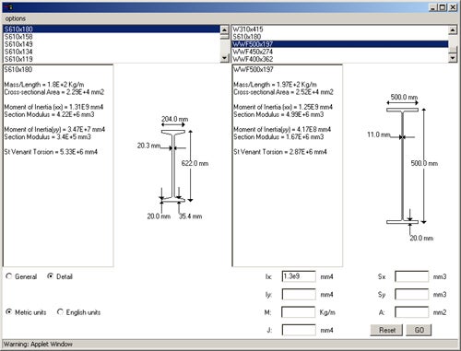Screen dimensions: 461x351
Task: Click left list scroll down arrow
Action: click(x=225, y=58)
